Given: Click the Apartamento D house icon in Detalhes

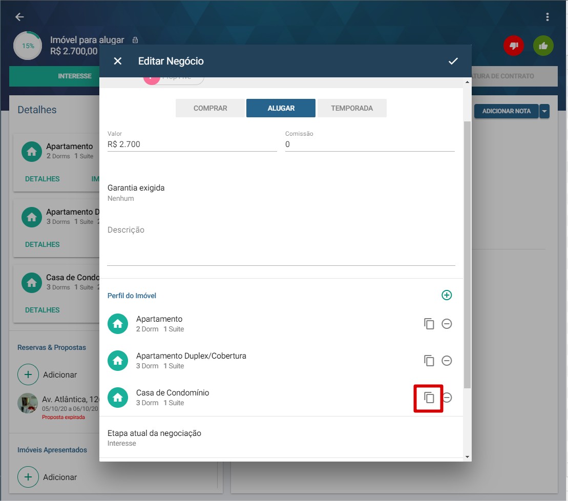Looking at the screenshot, I should 32,217.
